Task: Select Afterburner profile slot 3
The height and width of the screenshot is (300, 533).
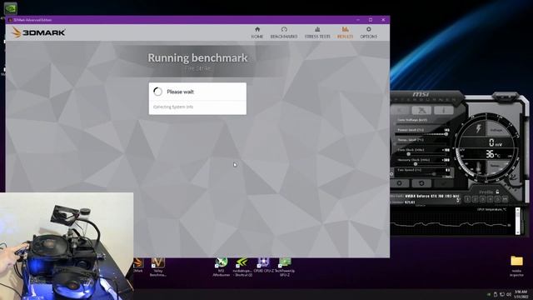Action: [x=482, y=199]
